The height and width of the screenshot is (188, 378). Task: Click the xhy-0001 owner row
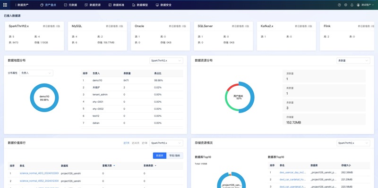point(132,102)
